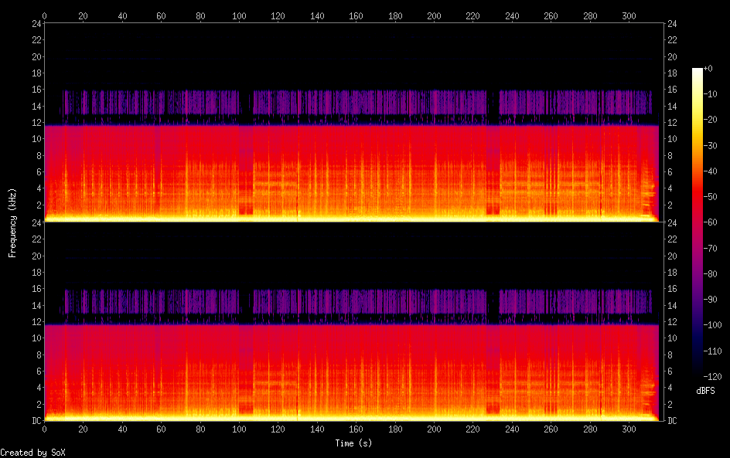Click the white top end of the color scale bar
The height and width of the screenshot is (458, 730).
pyautogui.click(x=698, y=71)
